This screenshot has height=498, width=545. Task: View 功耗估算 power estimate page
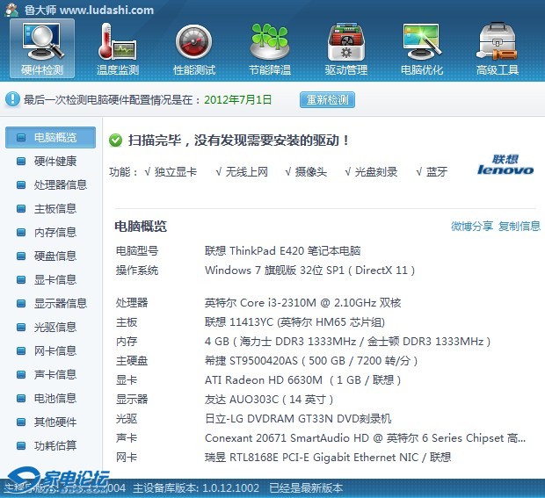point(55,445)
